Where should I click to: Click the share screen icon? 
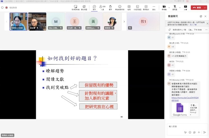point(185,7)
